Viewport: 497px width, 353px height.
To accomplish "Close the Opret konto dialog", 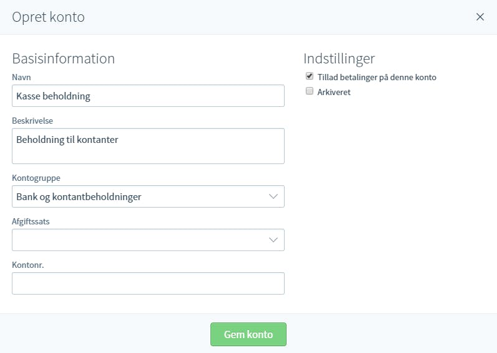I will click(480, 17).
